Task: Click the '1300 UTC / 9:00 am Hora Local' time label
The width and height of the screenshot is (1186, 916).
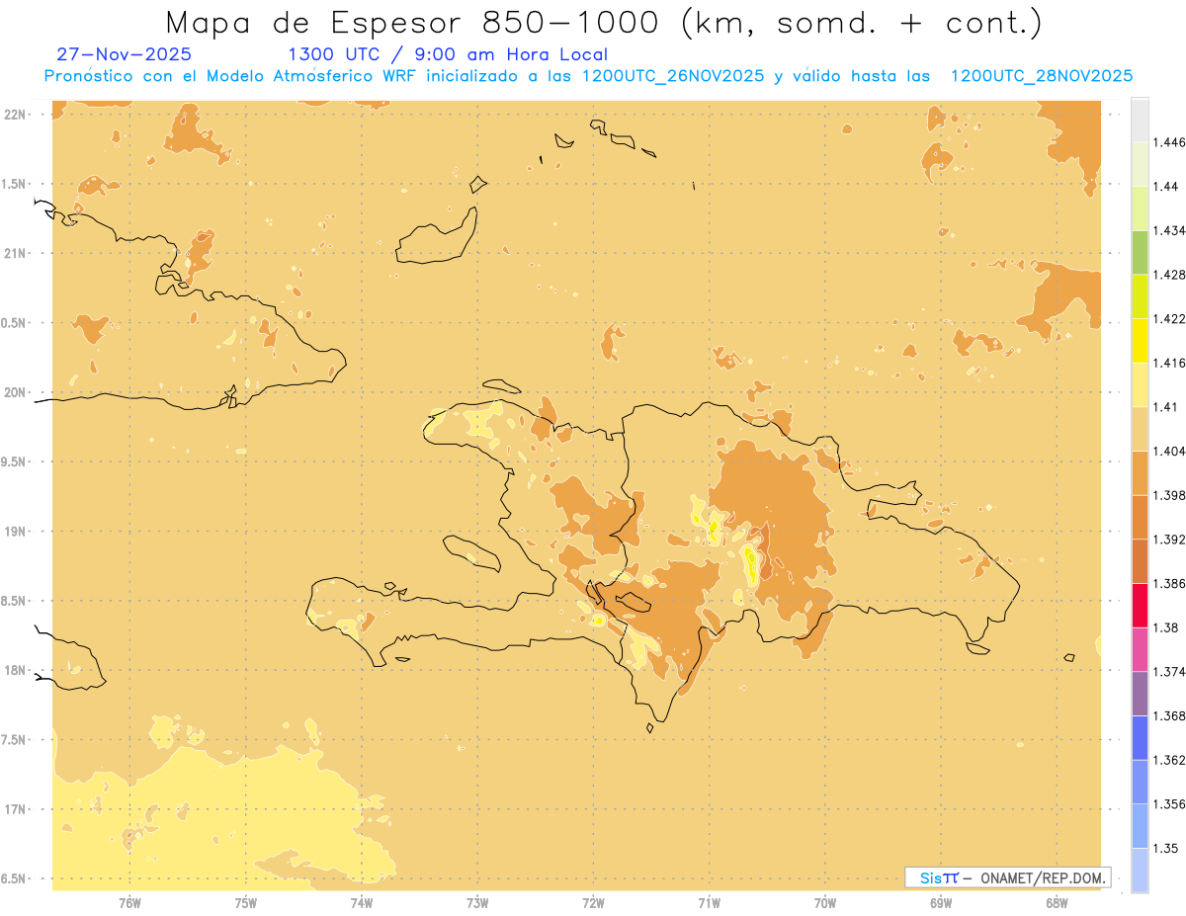Action: [x=448, y=54]
